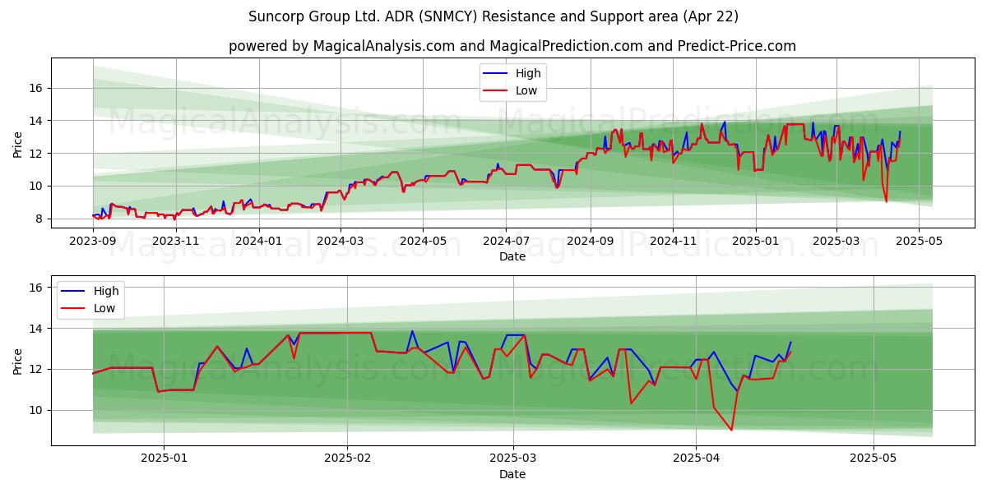Click the April 2025 low spike in the bottom chart
The height and width of the screenshot is (493, 987).
731,430
